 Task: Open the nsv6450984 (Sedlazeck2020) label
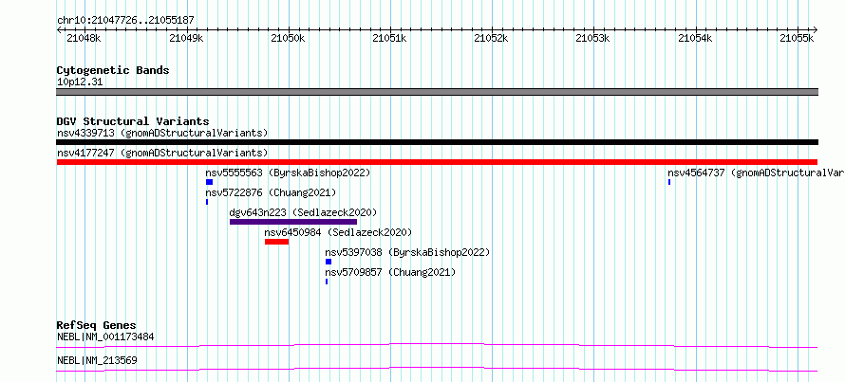pyautogui.click(x=338, y=232)
